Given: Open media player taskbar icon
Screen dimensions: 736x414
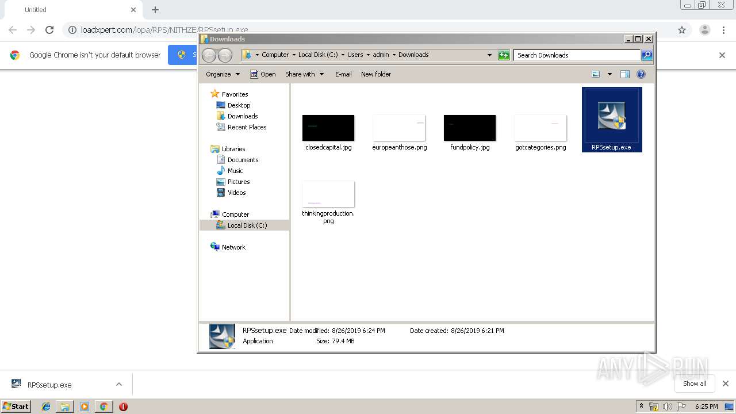Looking at the screenshot, I should coord(85,407).
